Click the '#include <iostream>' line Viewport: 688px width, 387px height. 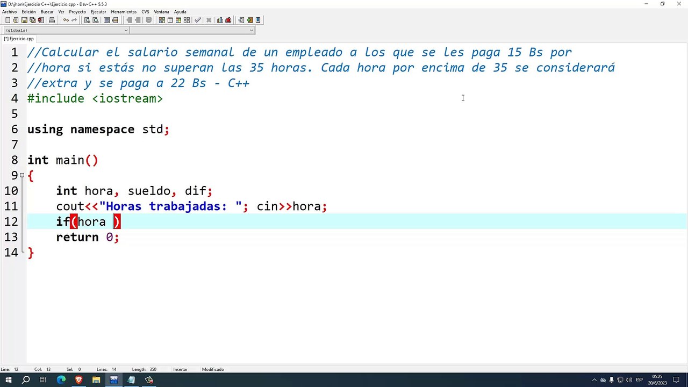pyautogui.click(x=95, y=98)
